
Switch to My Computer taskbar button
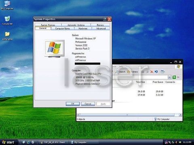84,142
